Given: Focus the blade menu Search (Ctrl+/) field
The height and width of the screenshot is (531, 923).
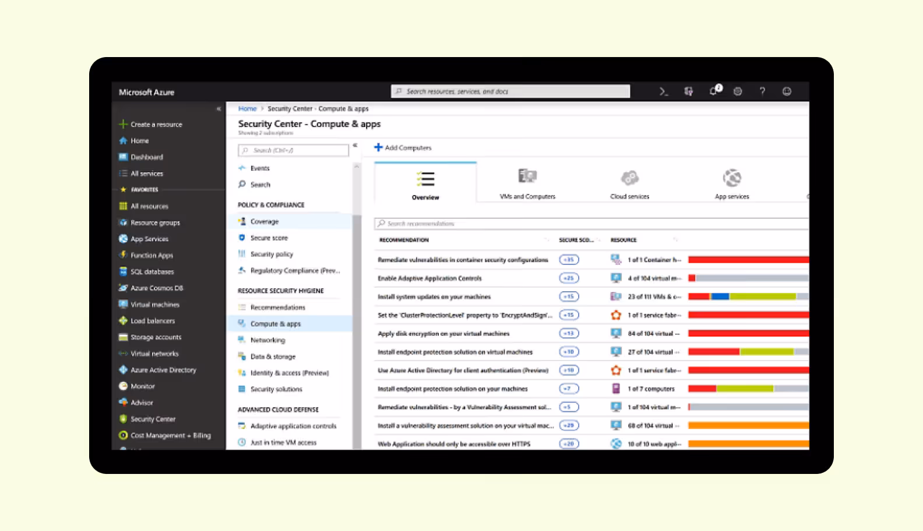Looking at the screenshot, I should [293, 150].
